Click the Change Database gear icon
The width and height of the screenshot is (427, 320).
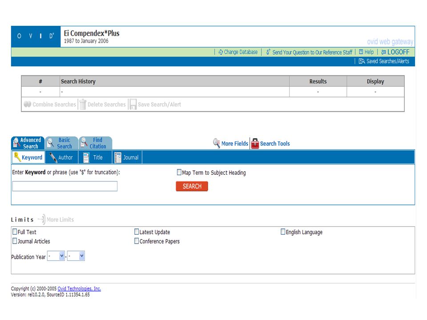pyautogui.click(x=221, y=52)
